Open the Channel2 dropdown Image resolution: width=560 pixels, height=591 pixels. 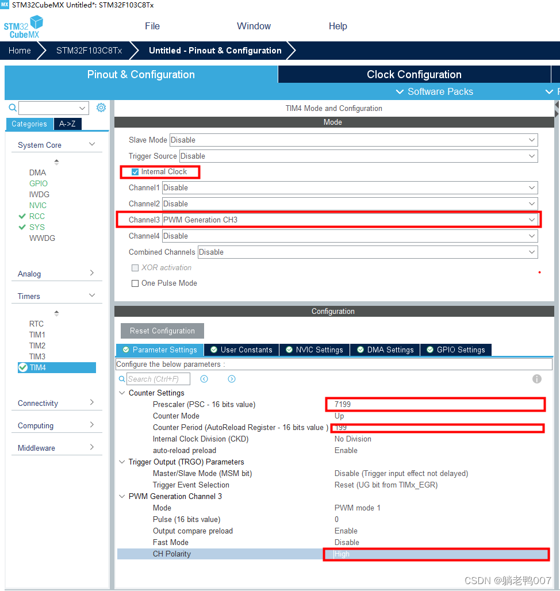350,204
